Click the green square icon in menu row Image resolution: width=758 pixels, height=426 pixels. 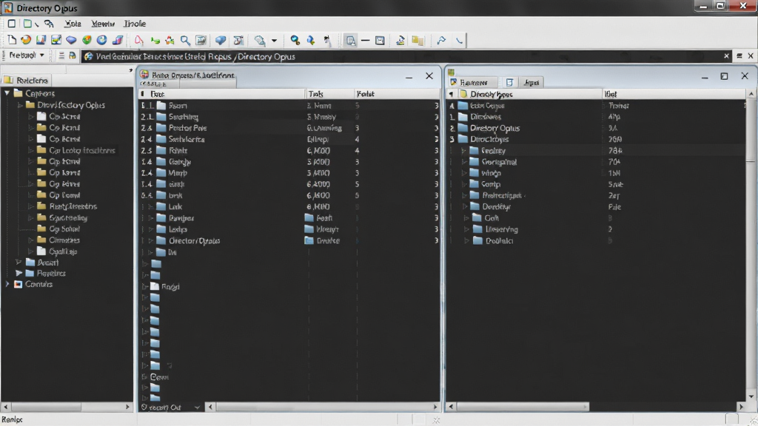[x=27, y=23]
